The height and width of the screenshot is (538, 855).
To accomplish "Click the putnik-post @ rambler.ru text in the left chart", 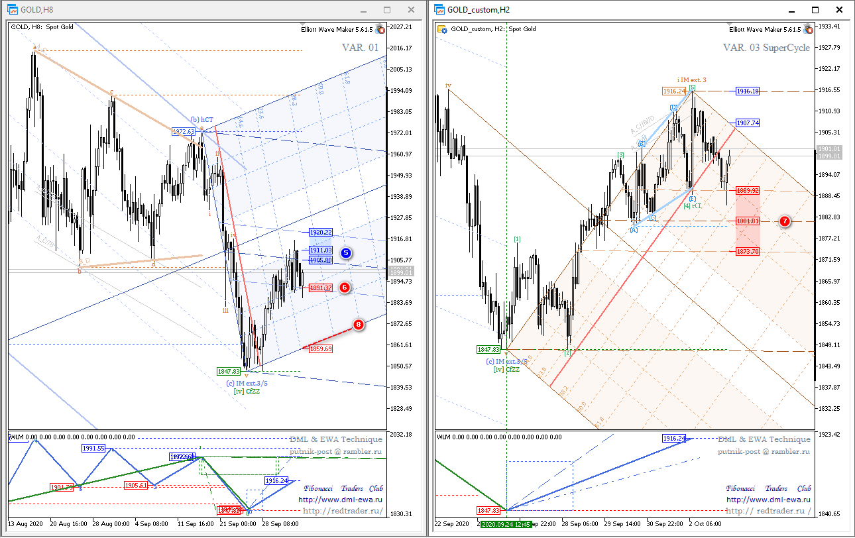I will 336,451.
